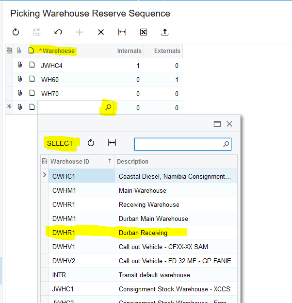Click the Delete row X icon
Viewport: 292px width, 303px height.
coord(101,32)
